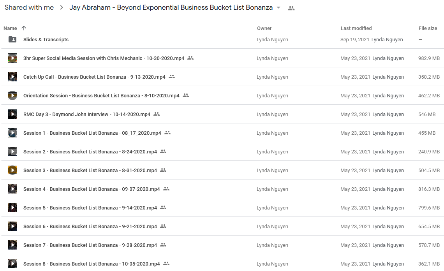
Task: Select 3hr Super Social Media Session file name
Action: click(x=104, y=58)
